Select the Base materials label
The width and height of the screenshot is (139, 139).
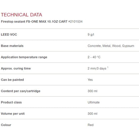click(x=12, y=46)
